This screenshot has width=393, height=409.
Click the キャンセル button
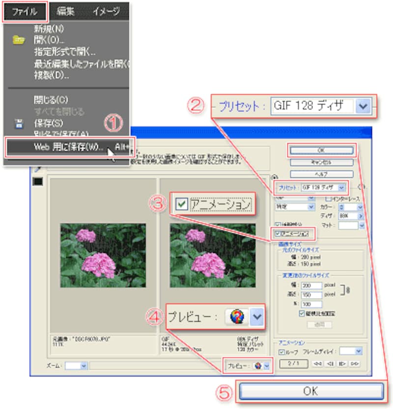pyautogui.click(x=321, y=162)
